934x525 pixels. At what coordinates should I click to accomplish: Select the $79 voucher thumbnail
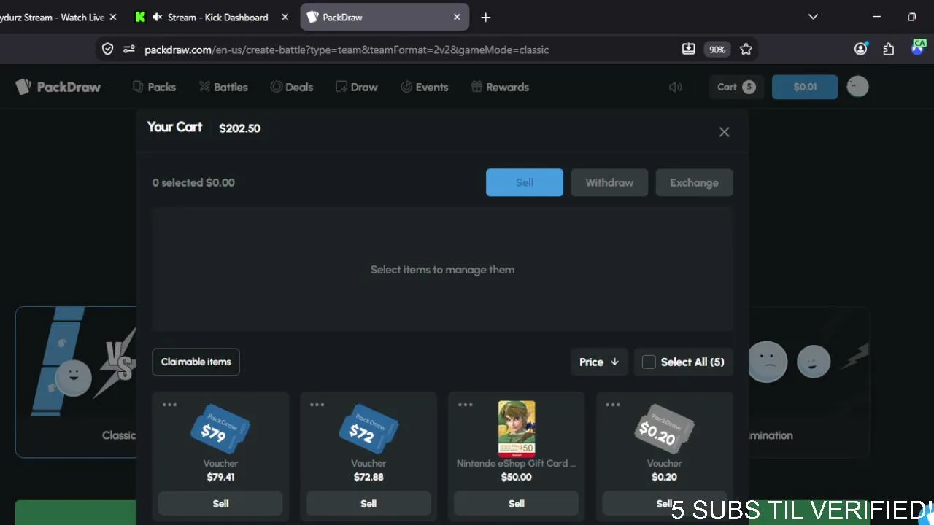pos(220,429)
